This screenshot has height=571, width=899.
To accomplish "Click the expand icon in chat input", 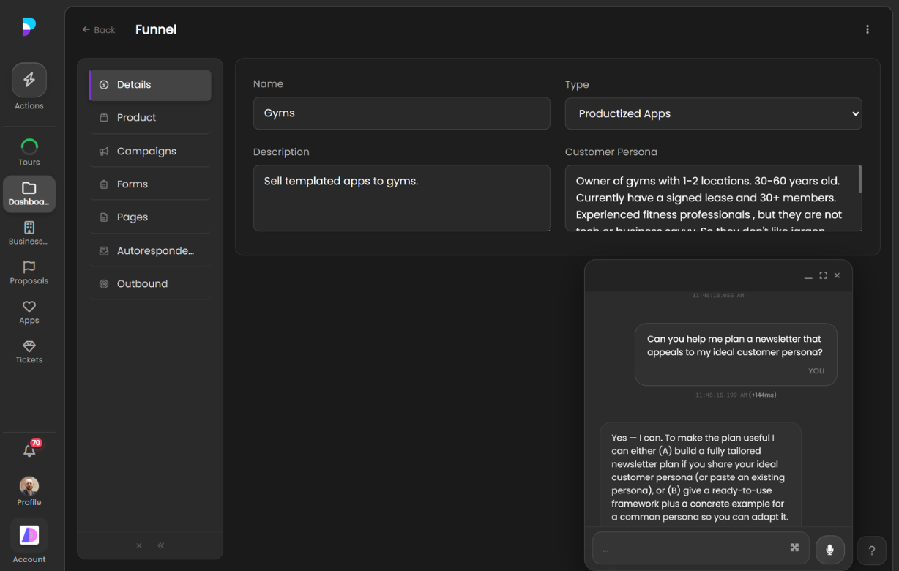I will (794, 548).
